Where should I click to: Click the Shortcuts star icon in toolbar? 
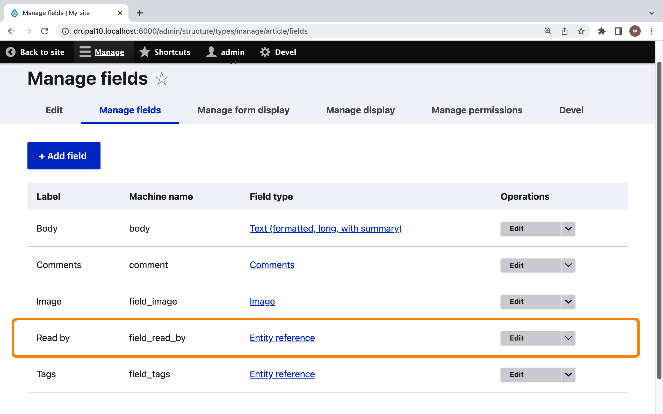(145, 52)
